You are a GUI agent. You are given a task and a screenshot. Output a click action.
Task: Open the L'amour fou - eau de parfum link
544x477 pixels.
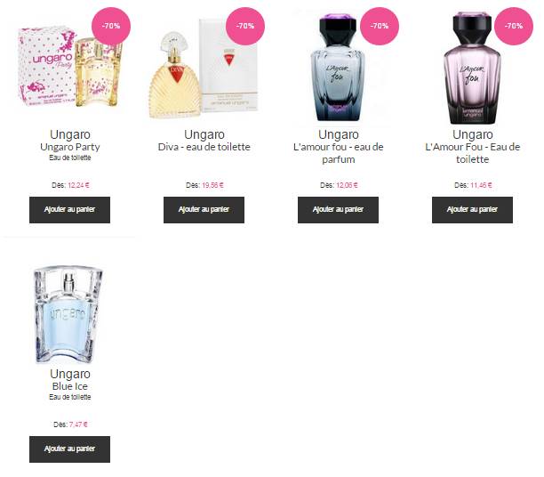[339, 153]
